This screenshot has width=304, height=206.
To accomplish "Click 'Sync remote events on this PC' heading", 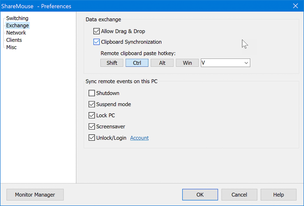I will [x=122, y=81].
